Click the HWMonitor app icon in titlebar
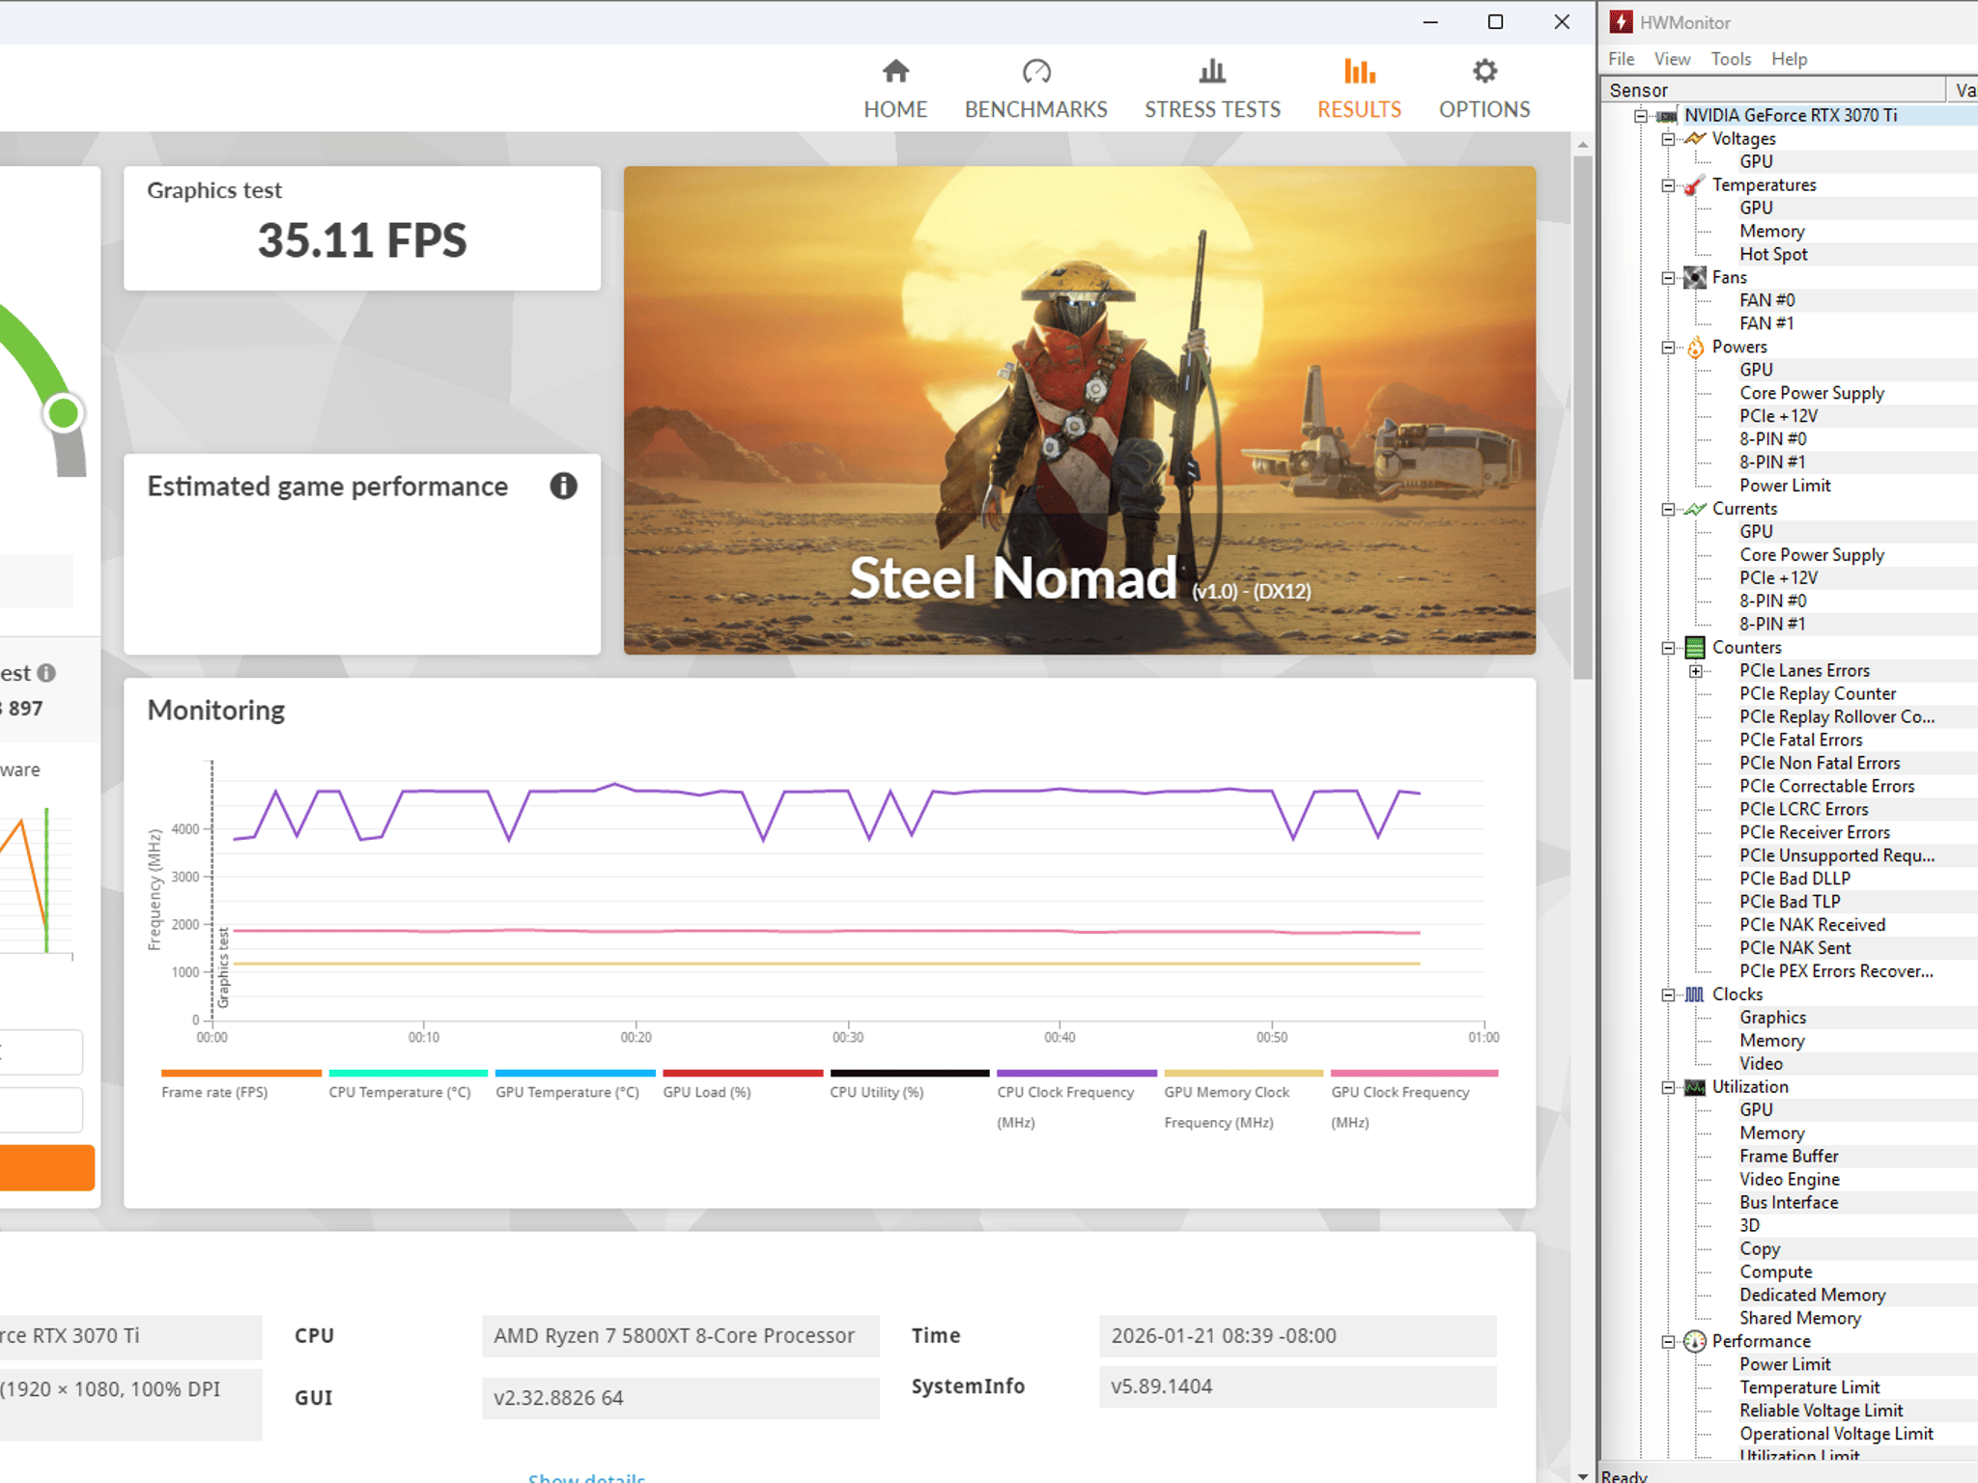Screen dimensions: 1978x1483 [1622, 21]
